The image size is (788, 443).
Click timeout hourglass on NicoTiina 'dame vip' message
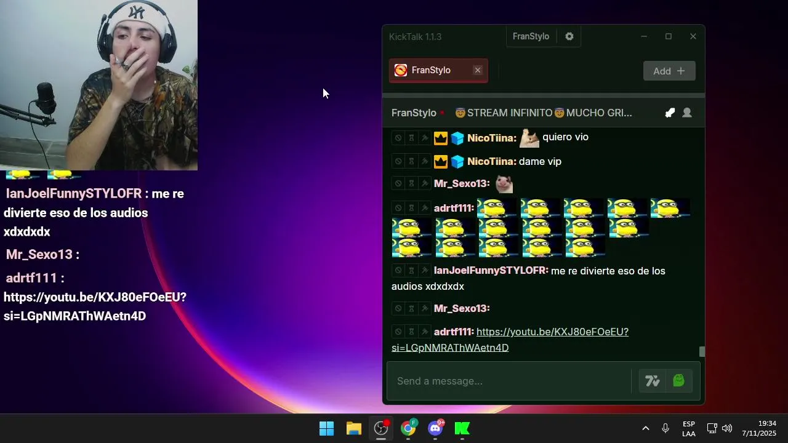click(x=411, y=161)
